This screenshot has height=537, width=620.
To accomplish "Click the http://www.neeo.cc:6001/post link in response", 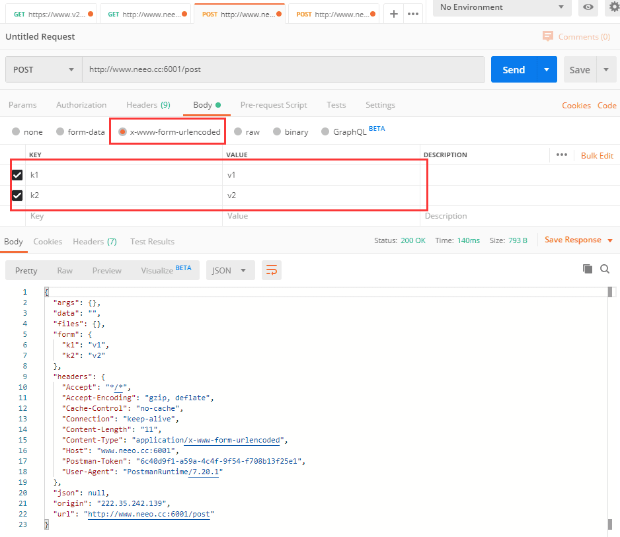I will pos(149,514).
